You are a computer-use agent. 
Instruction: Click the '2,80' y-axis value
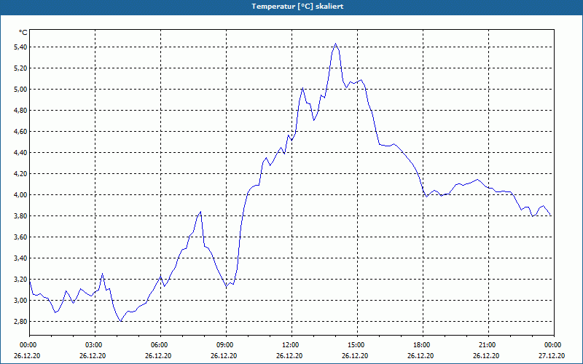coord(20,322)
